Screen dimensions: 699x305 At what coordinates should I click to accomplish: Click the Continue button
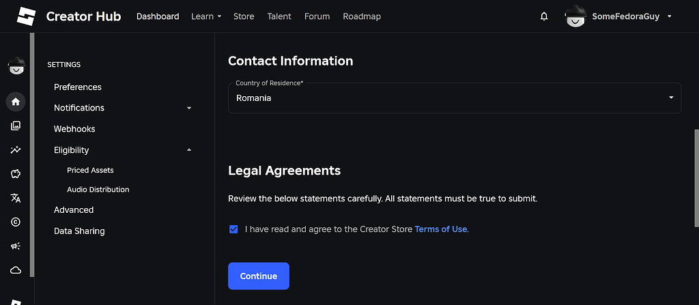[259, 276]
